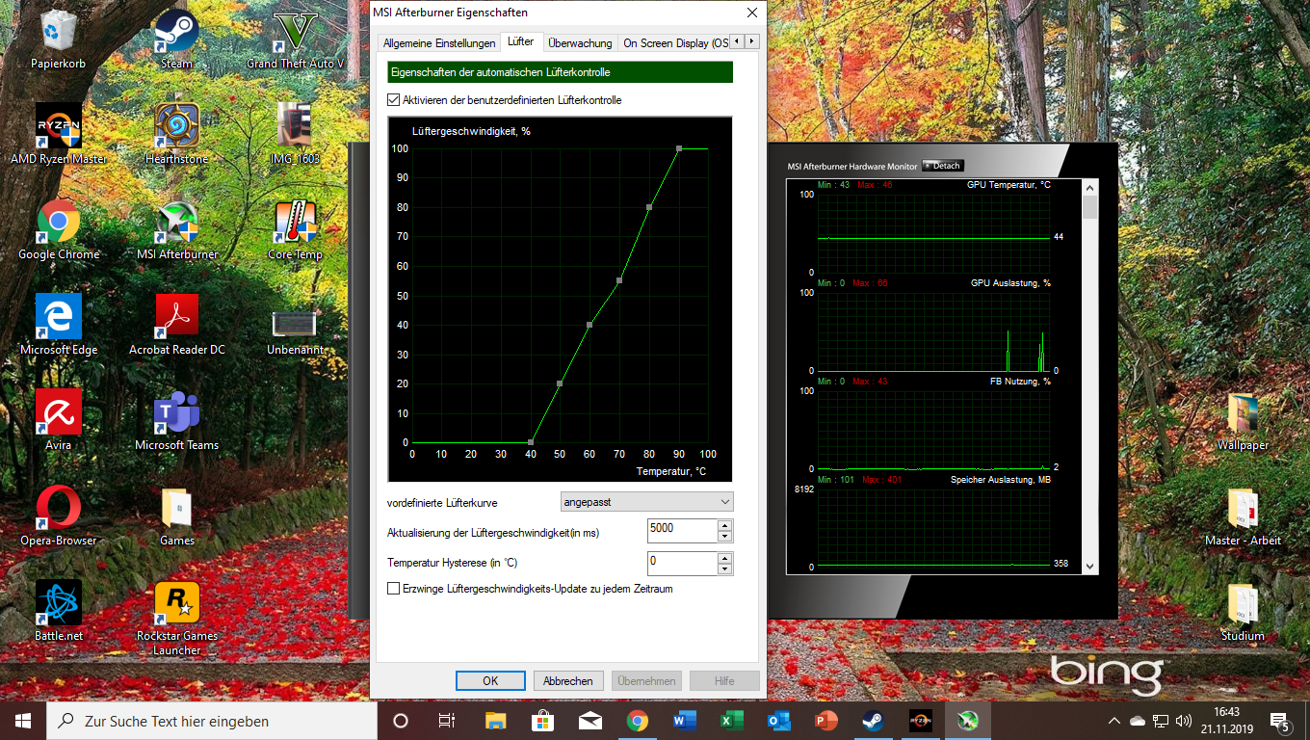Show hidden system tray icons chevron
The image size is (1310, 740).
pos(1114,721)
